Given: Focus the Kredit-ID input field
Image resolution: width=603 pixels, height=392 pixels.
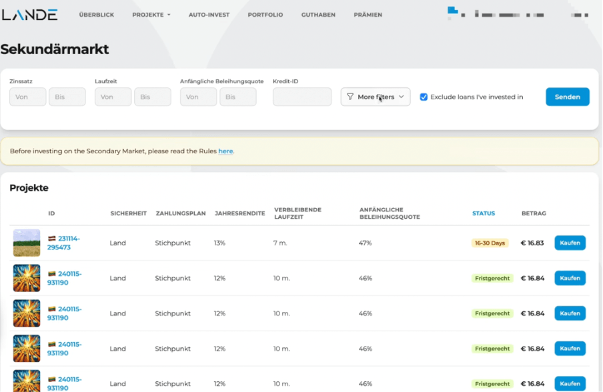Looking at the screenshot, I should pos(302,97).
